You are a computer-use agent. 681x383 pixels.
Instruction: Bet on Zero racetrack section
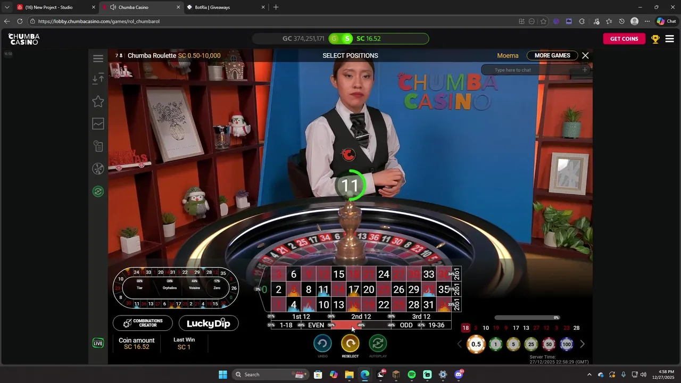(x=217, y=288)
